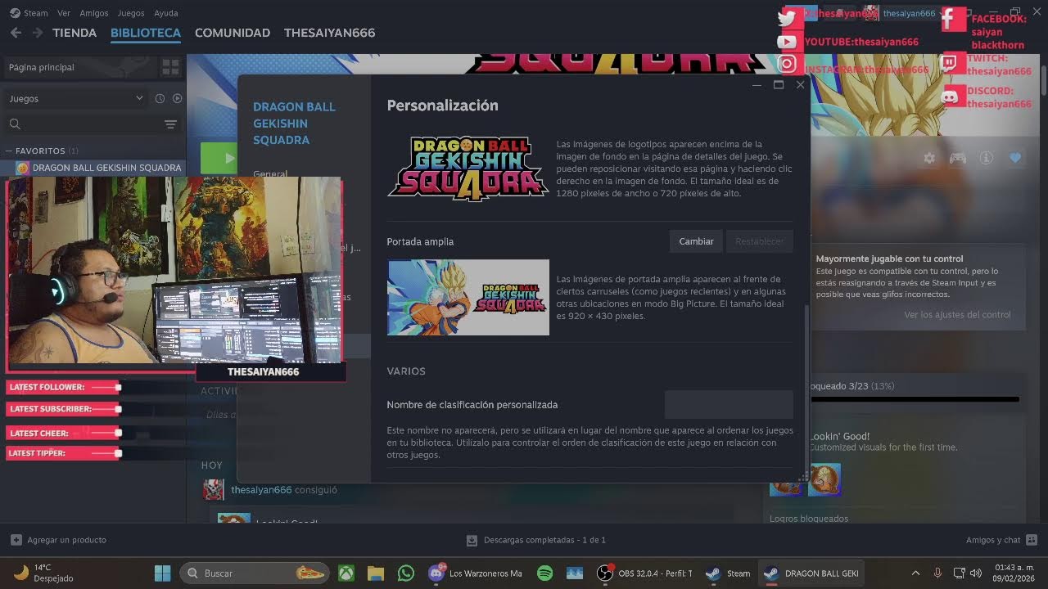This screenshot has height=589, width=1048.
Task: Switch to the COMUNIDAD tab
Action: (233, 33)
